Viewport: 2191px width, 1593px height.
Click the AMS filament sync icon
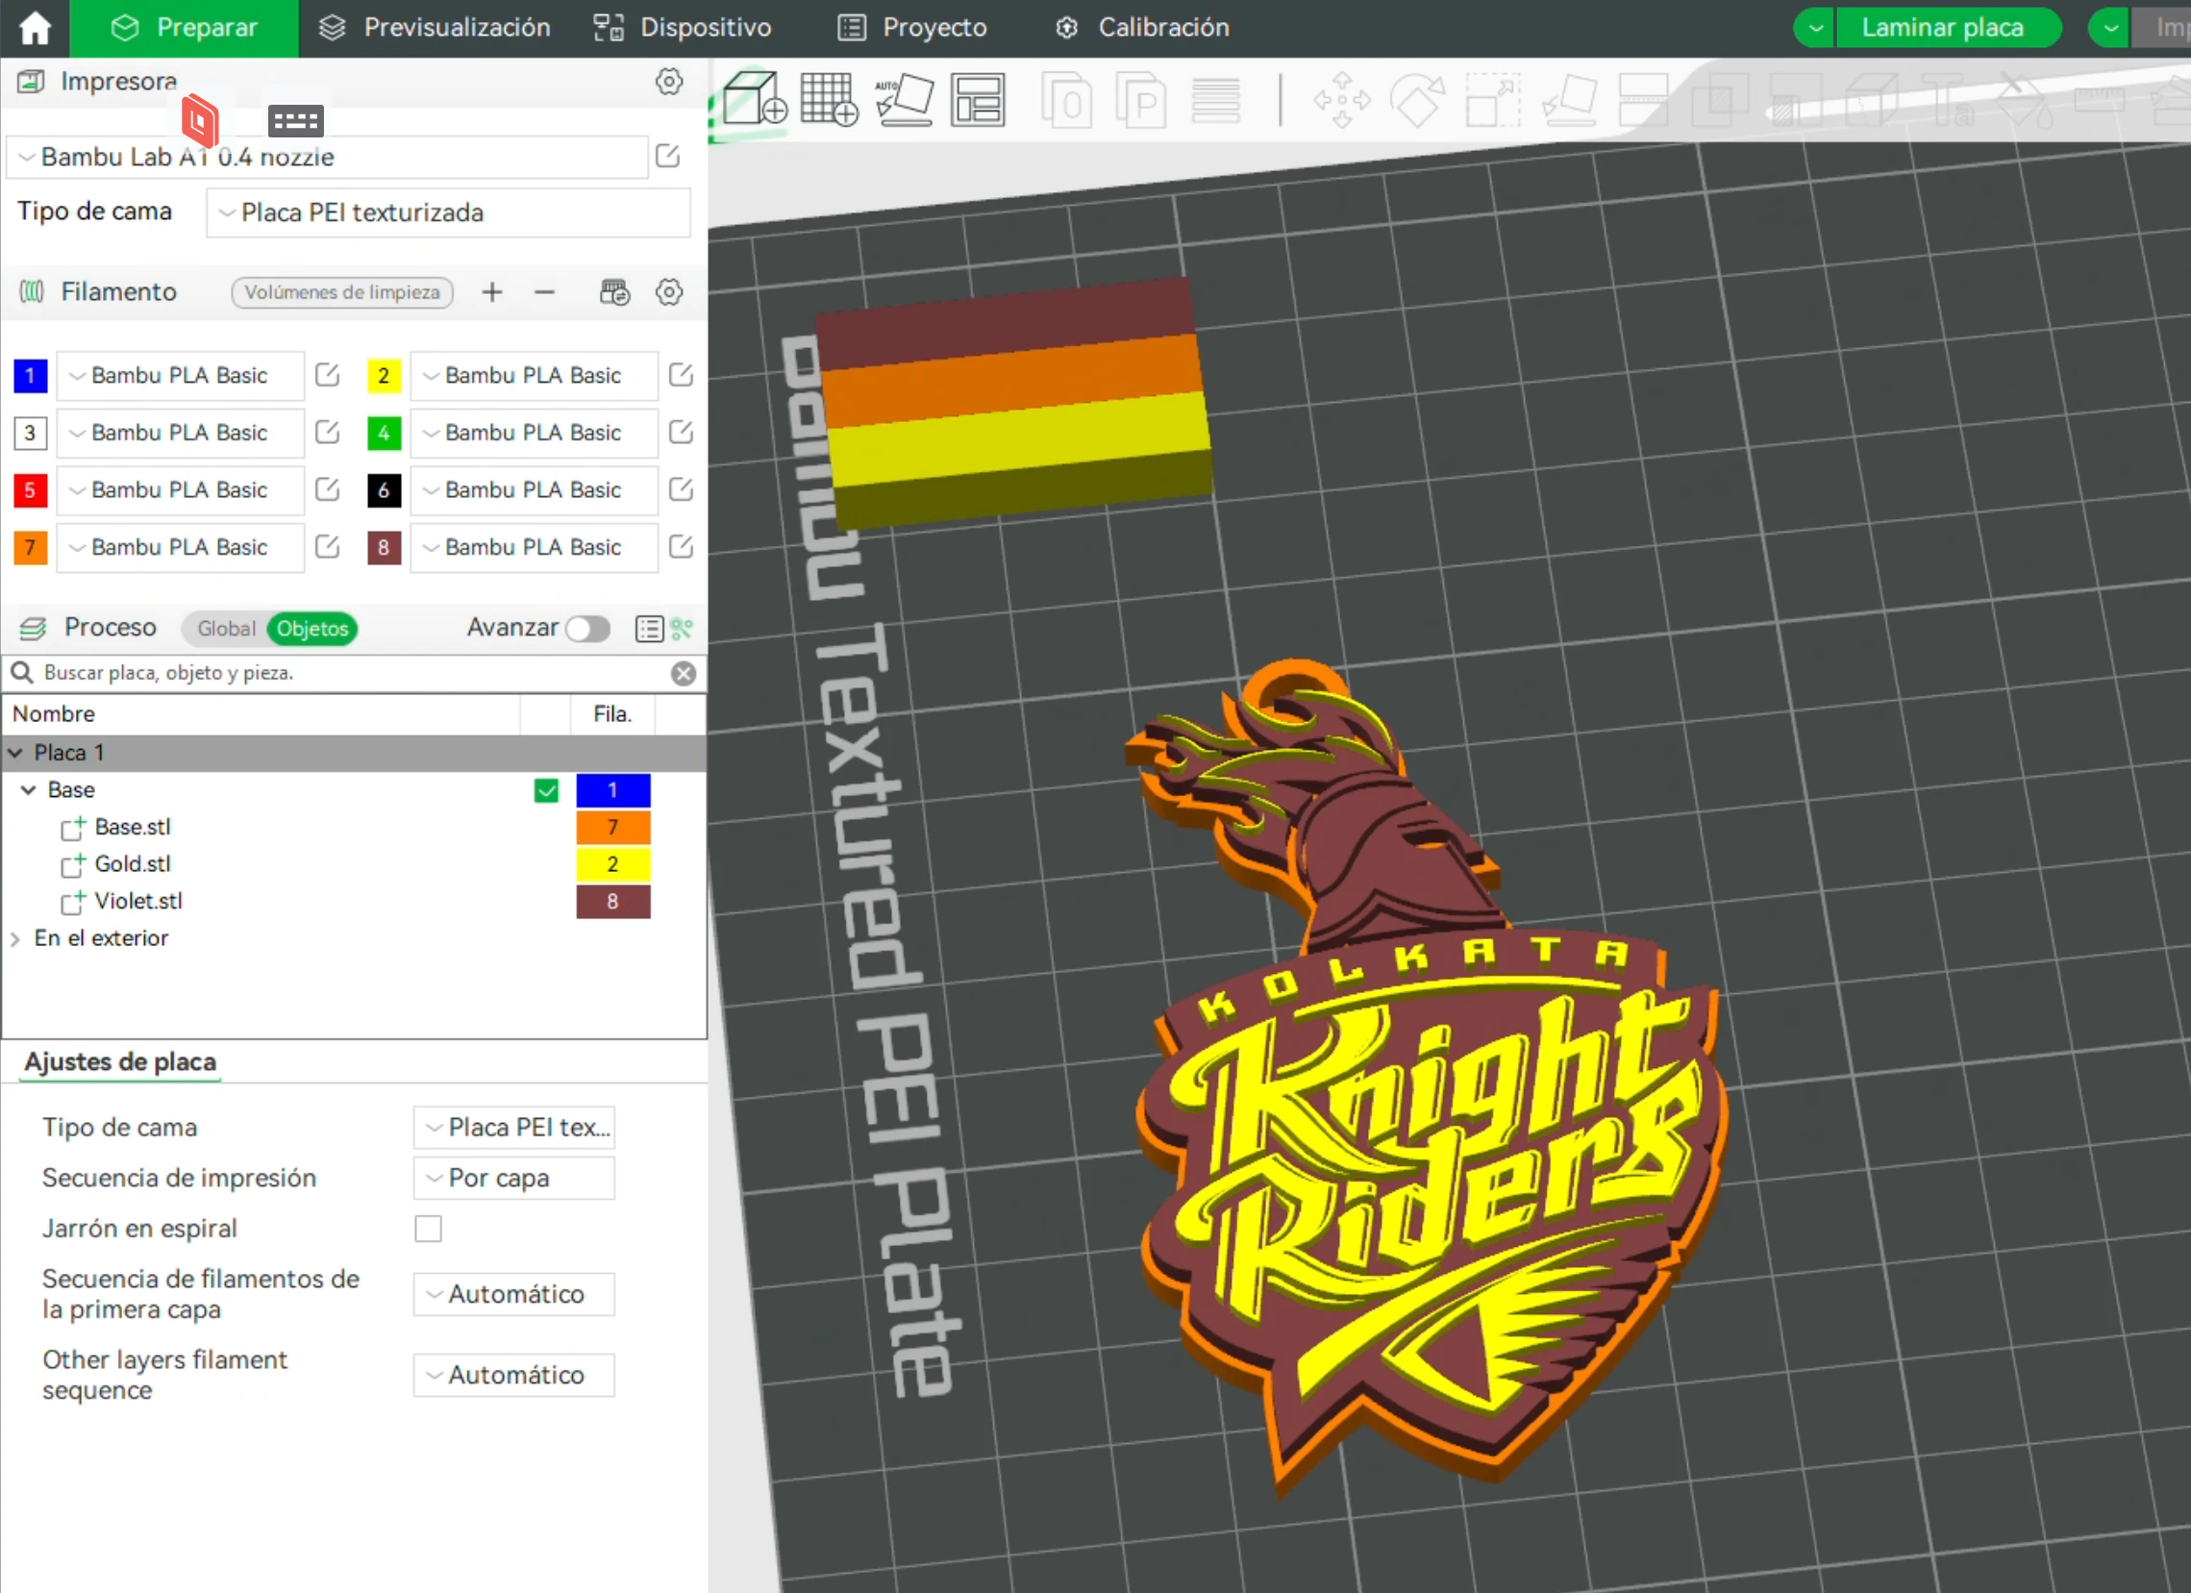click(615, 292)
